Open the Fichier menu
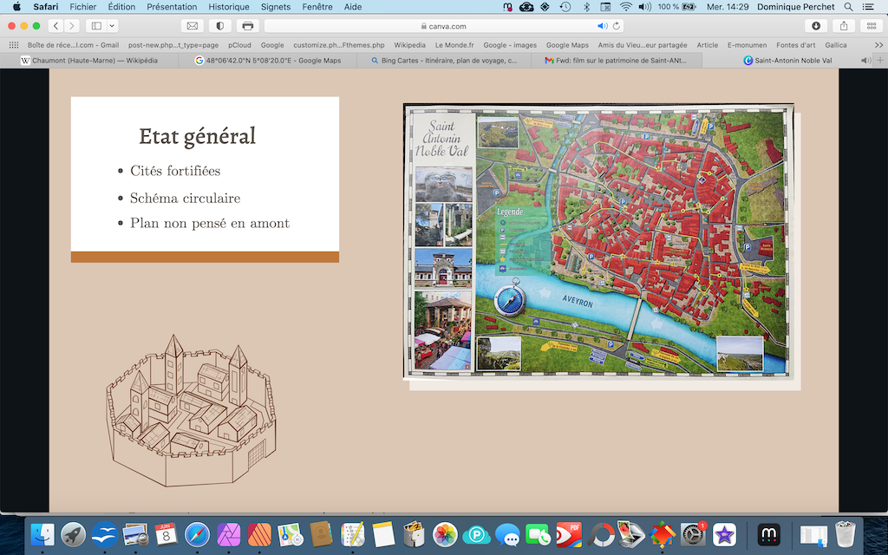 point(82,7)
